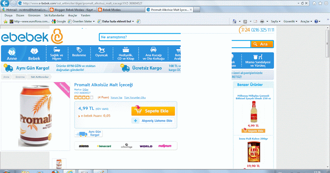Close the Promalt Alkolsüz Malt tab
The image size is (330, 173).
(191, 10)
